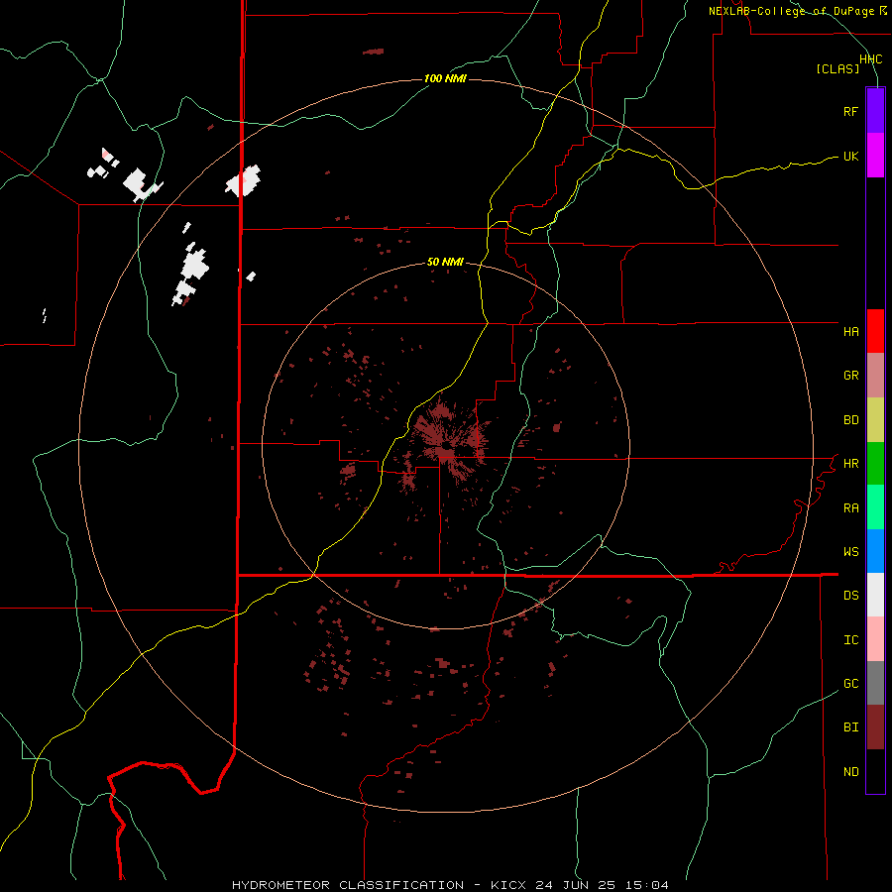Viewport: 892px width, 892px height.
Task: Click the DS legend label
Action: pos(850,596)
